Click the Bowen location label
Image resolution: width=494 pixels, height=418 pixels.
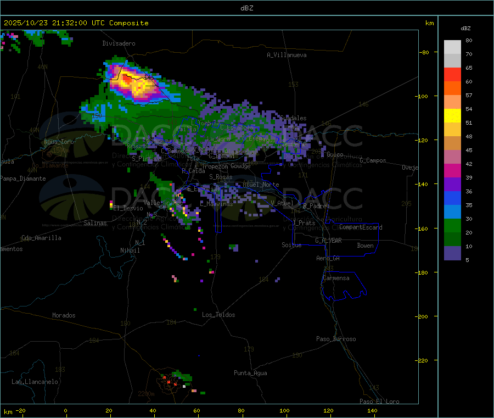[x=365, y=246]
